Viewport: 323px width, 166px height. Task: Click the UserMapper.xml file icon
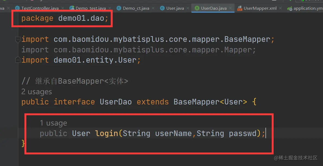coord(240,8)
